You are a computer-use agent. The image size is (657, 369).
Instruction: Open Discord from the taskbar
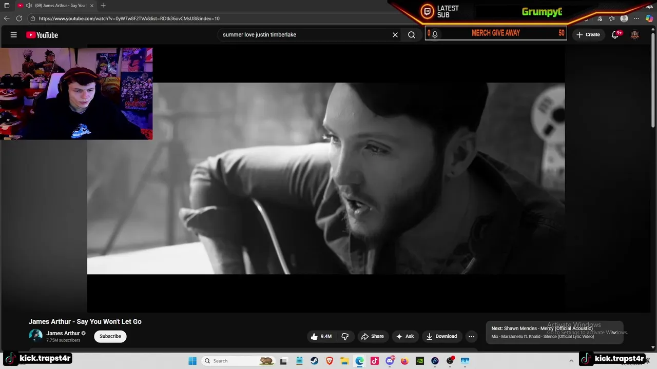coord(390,361)
